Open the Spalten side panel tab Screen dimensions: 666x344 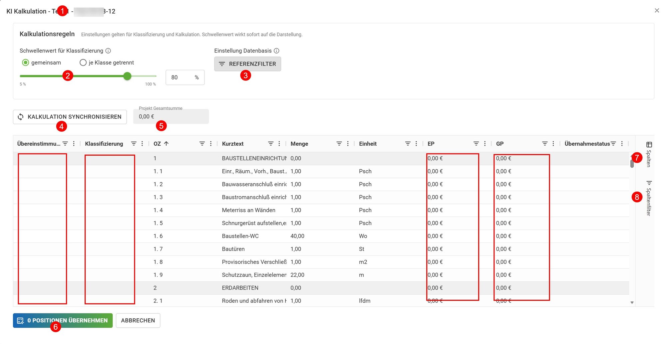[649, 154]
